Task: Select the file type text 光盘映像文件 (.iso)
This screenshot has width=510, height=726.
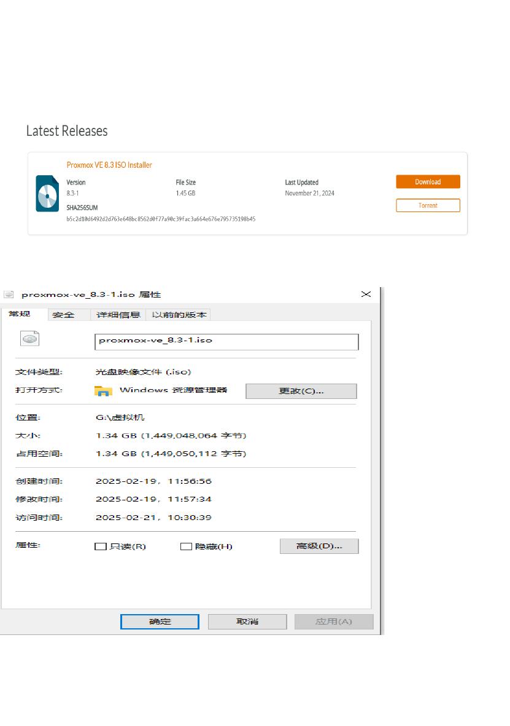Action: [x=143, y=372]
